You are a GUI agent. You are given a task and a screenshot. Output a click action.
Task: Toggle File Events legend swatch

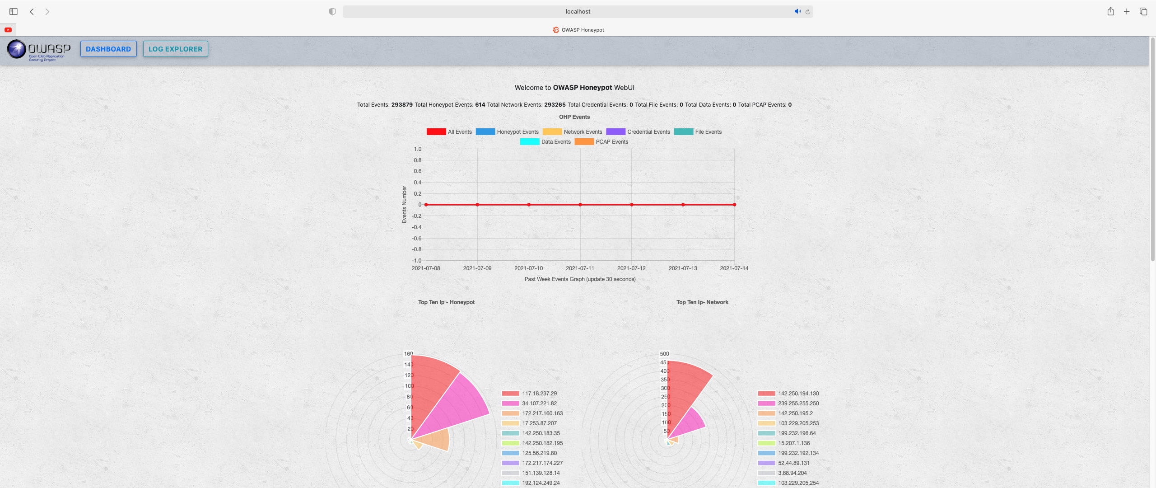click(684, 132)
